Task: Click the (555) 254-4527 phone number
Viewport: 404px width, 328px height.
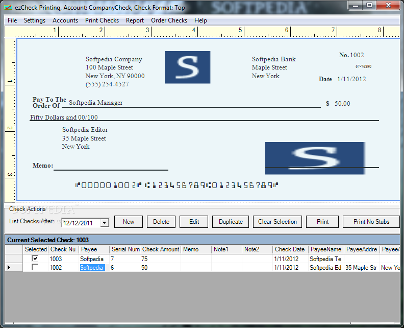Action: point(107,84)
